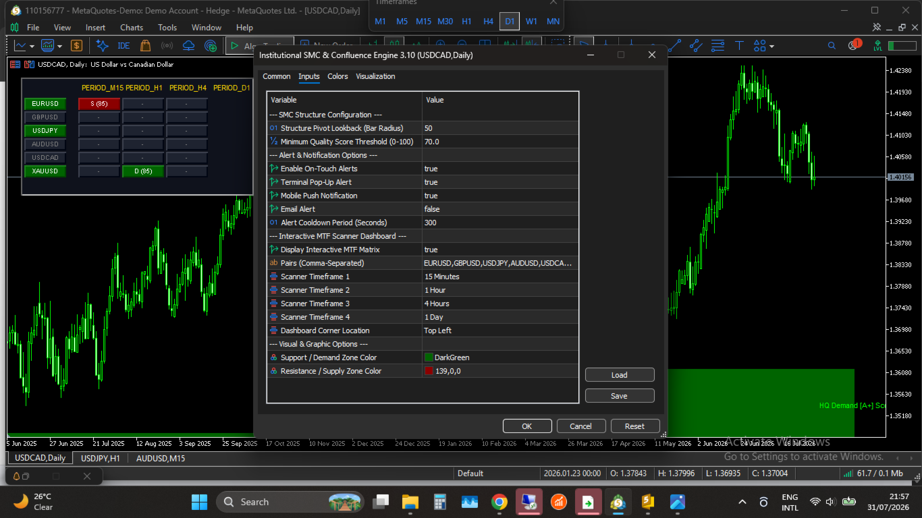Click the MetaTrader logo icon beside File menu
Image resolution: width=922 pixels, height=518 pixels.
point(14,28)
